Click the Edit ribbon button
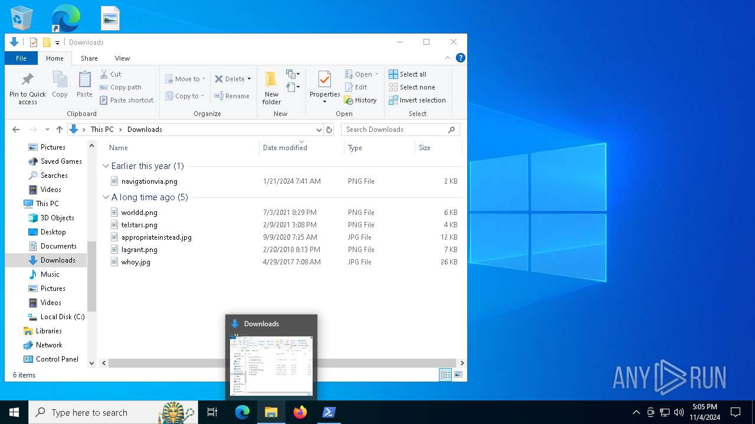This screenshot has height=424, width=755. pos(356,87)
